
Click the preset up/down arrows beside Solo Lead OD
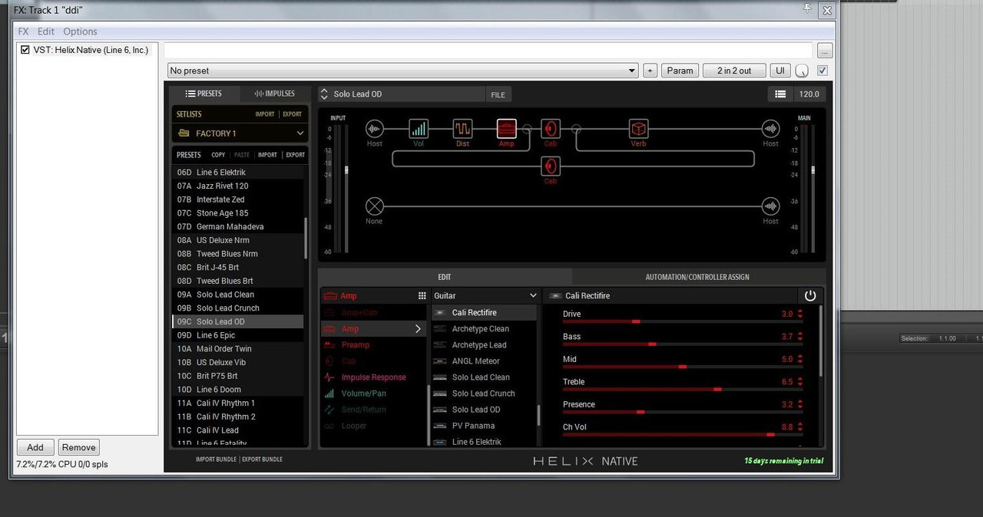coord(324,94)
